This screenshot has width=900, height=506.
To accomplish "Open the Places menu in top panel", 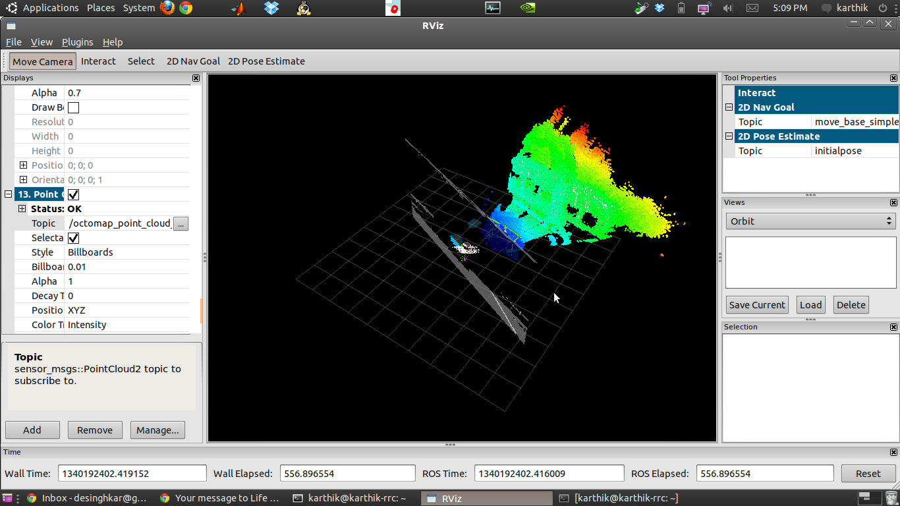I will [x=100, y=8].
